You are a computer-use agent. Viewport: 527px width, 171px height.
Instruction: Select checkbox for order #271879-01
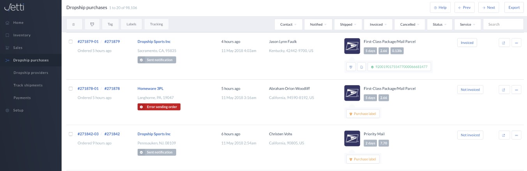click(x=71, y=42)
